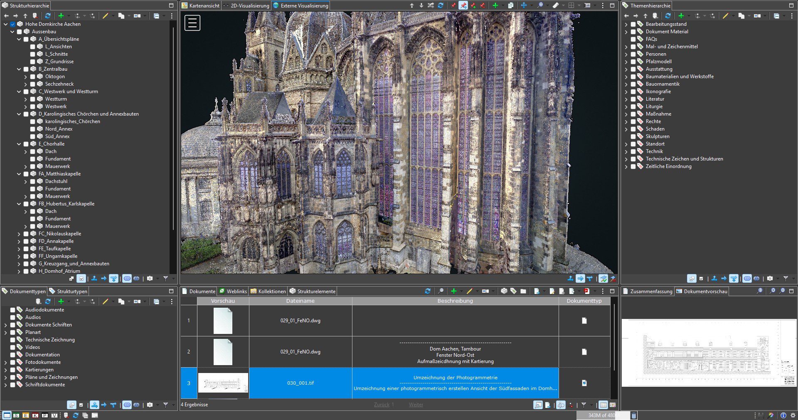
Task: Open the hamburger menu in the 3D viewer
Action: (x=192, y=23)
